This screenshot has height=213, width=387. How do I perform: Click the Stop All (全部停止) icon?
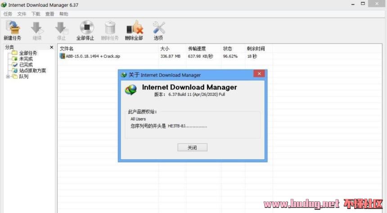point(87,27)
